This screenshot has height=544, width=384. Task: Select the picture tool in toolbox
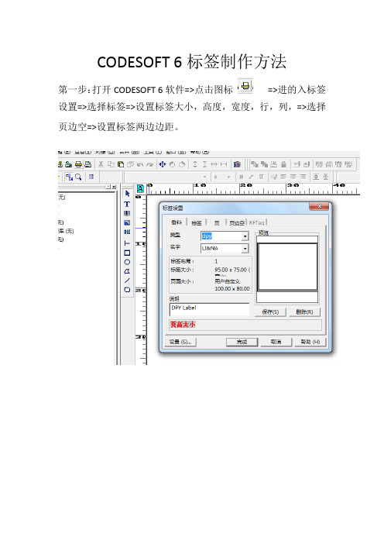point(127,222)
